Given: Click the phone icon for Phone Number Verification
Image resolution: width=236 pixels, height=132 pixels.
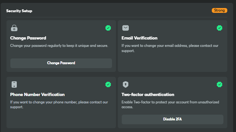Looking at the screenshot, I should [x=14, y=84].
